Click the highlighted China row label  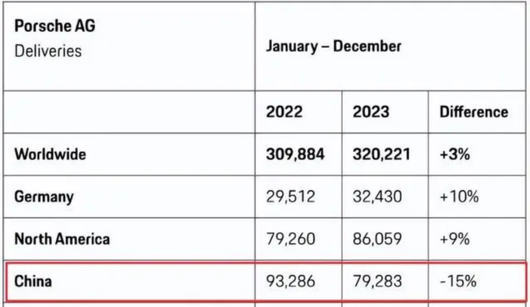tap(33, 281)
